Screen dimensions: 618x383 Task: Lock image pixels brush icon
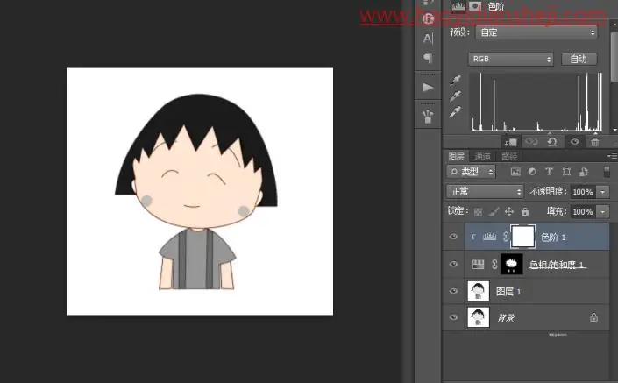494,212
